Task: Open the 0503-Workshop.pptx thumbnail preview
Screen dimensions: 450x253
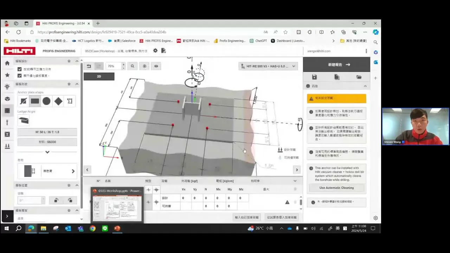Action: click(x=117, y=205)
